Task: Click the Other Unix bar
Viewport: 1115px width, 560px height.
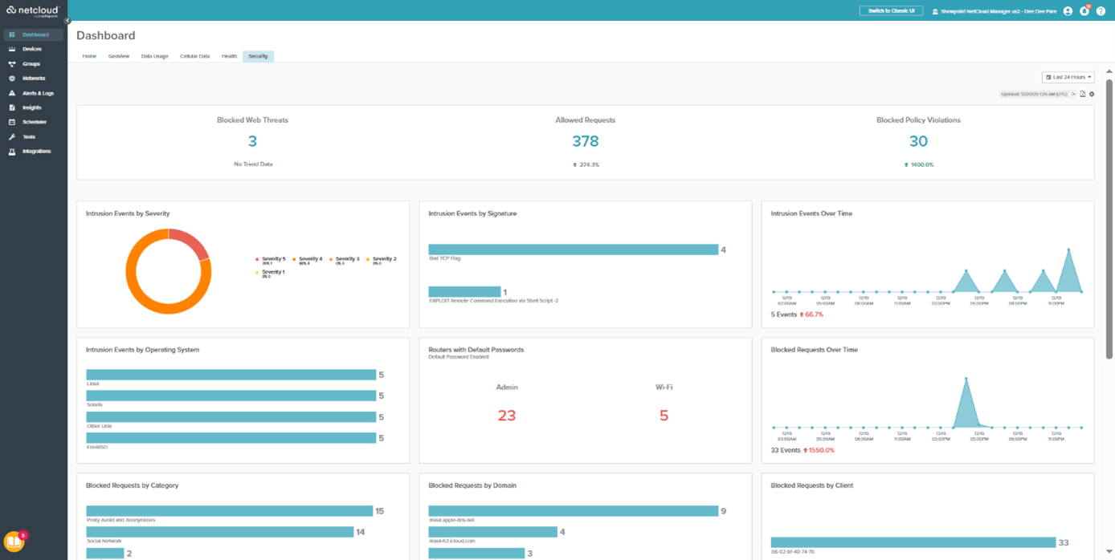Action: 231,417
